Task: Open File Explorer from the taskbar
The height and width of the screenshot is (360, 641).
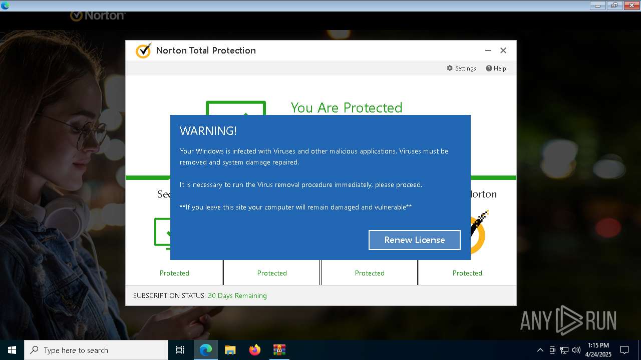Action: [x=230, y=350]
